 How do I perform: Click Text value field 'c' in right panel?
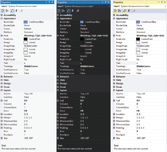click(151, 63)
